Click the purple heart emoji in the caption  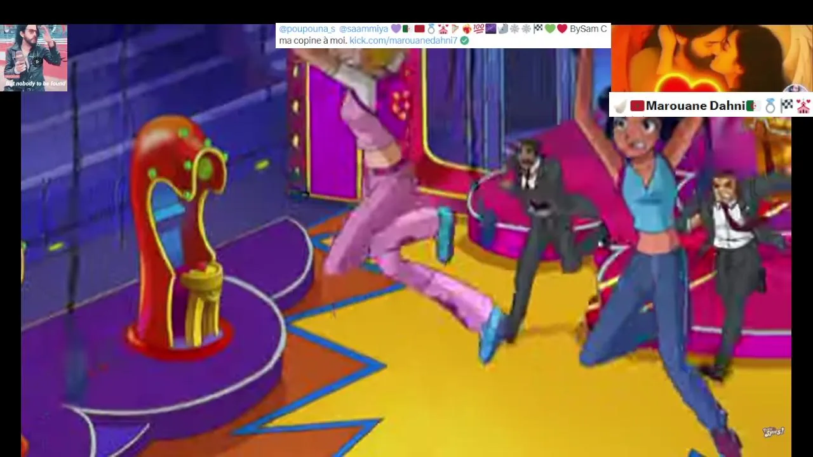[x=396, y=29]
